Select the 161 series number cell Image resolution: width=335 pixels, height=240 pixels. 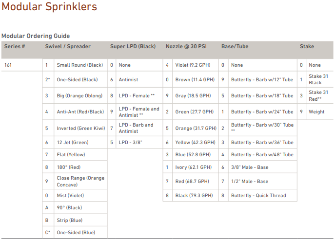point(8,65)
